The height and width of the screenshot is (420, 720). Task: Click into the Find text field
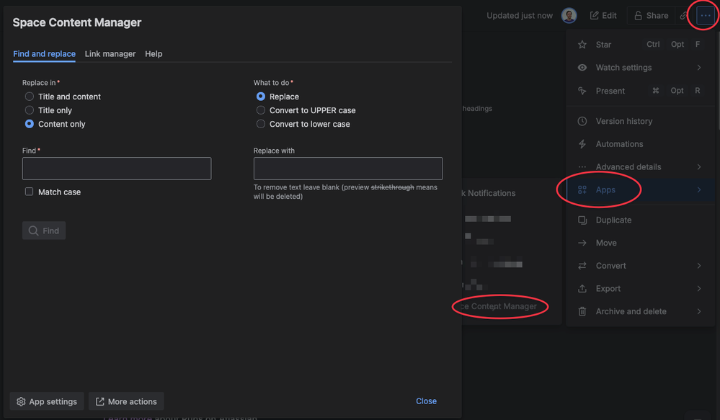(117, 169)
